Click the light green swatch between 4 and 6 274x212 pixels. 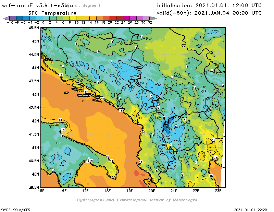click(x=60, y=18)
